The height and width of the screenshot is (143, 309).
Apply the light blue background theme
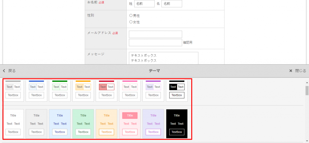[60, 124]
